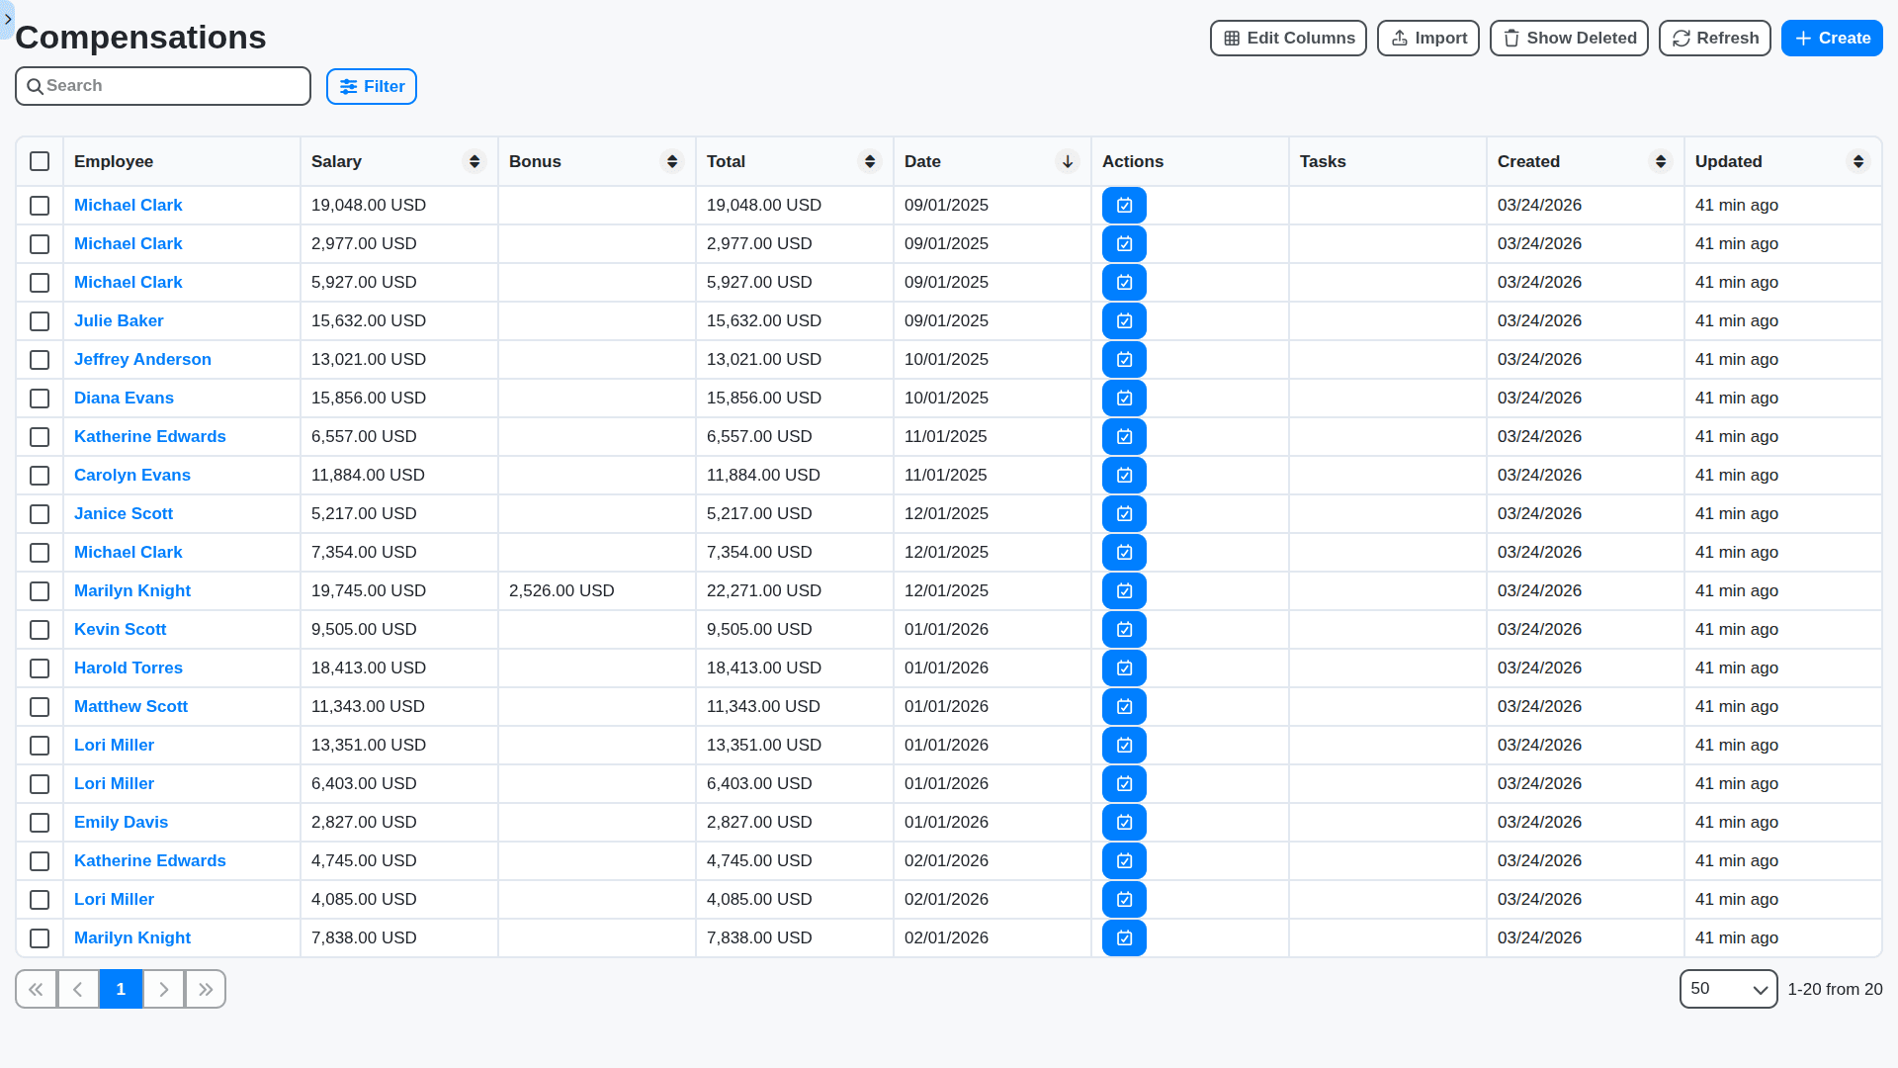Open the Actions task icon for Julie Baker
Image resolution: width=1898 pixels, height=1068 pixels.
pyautogui.click(x=1124, y=320)
